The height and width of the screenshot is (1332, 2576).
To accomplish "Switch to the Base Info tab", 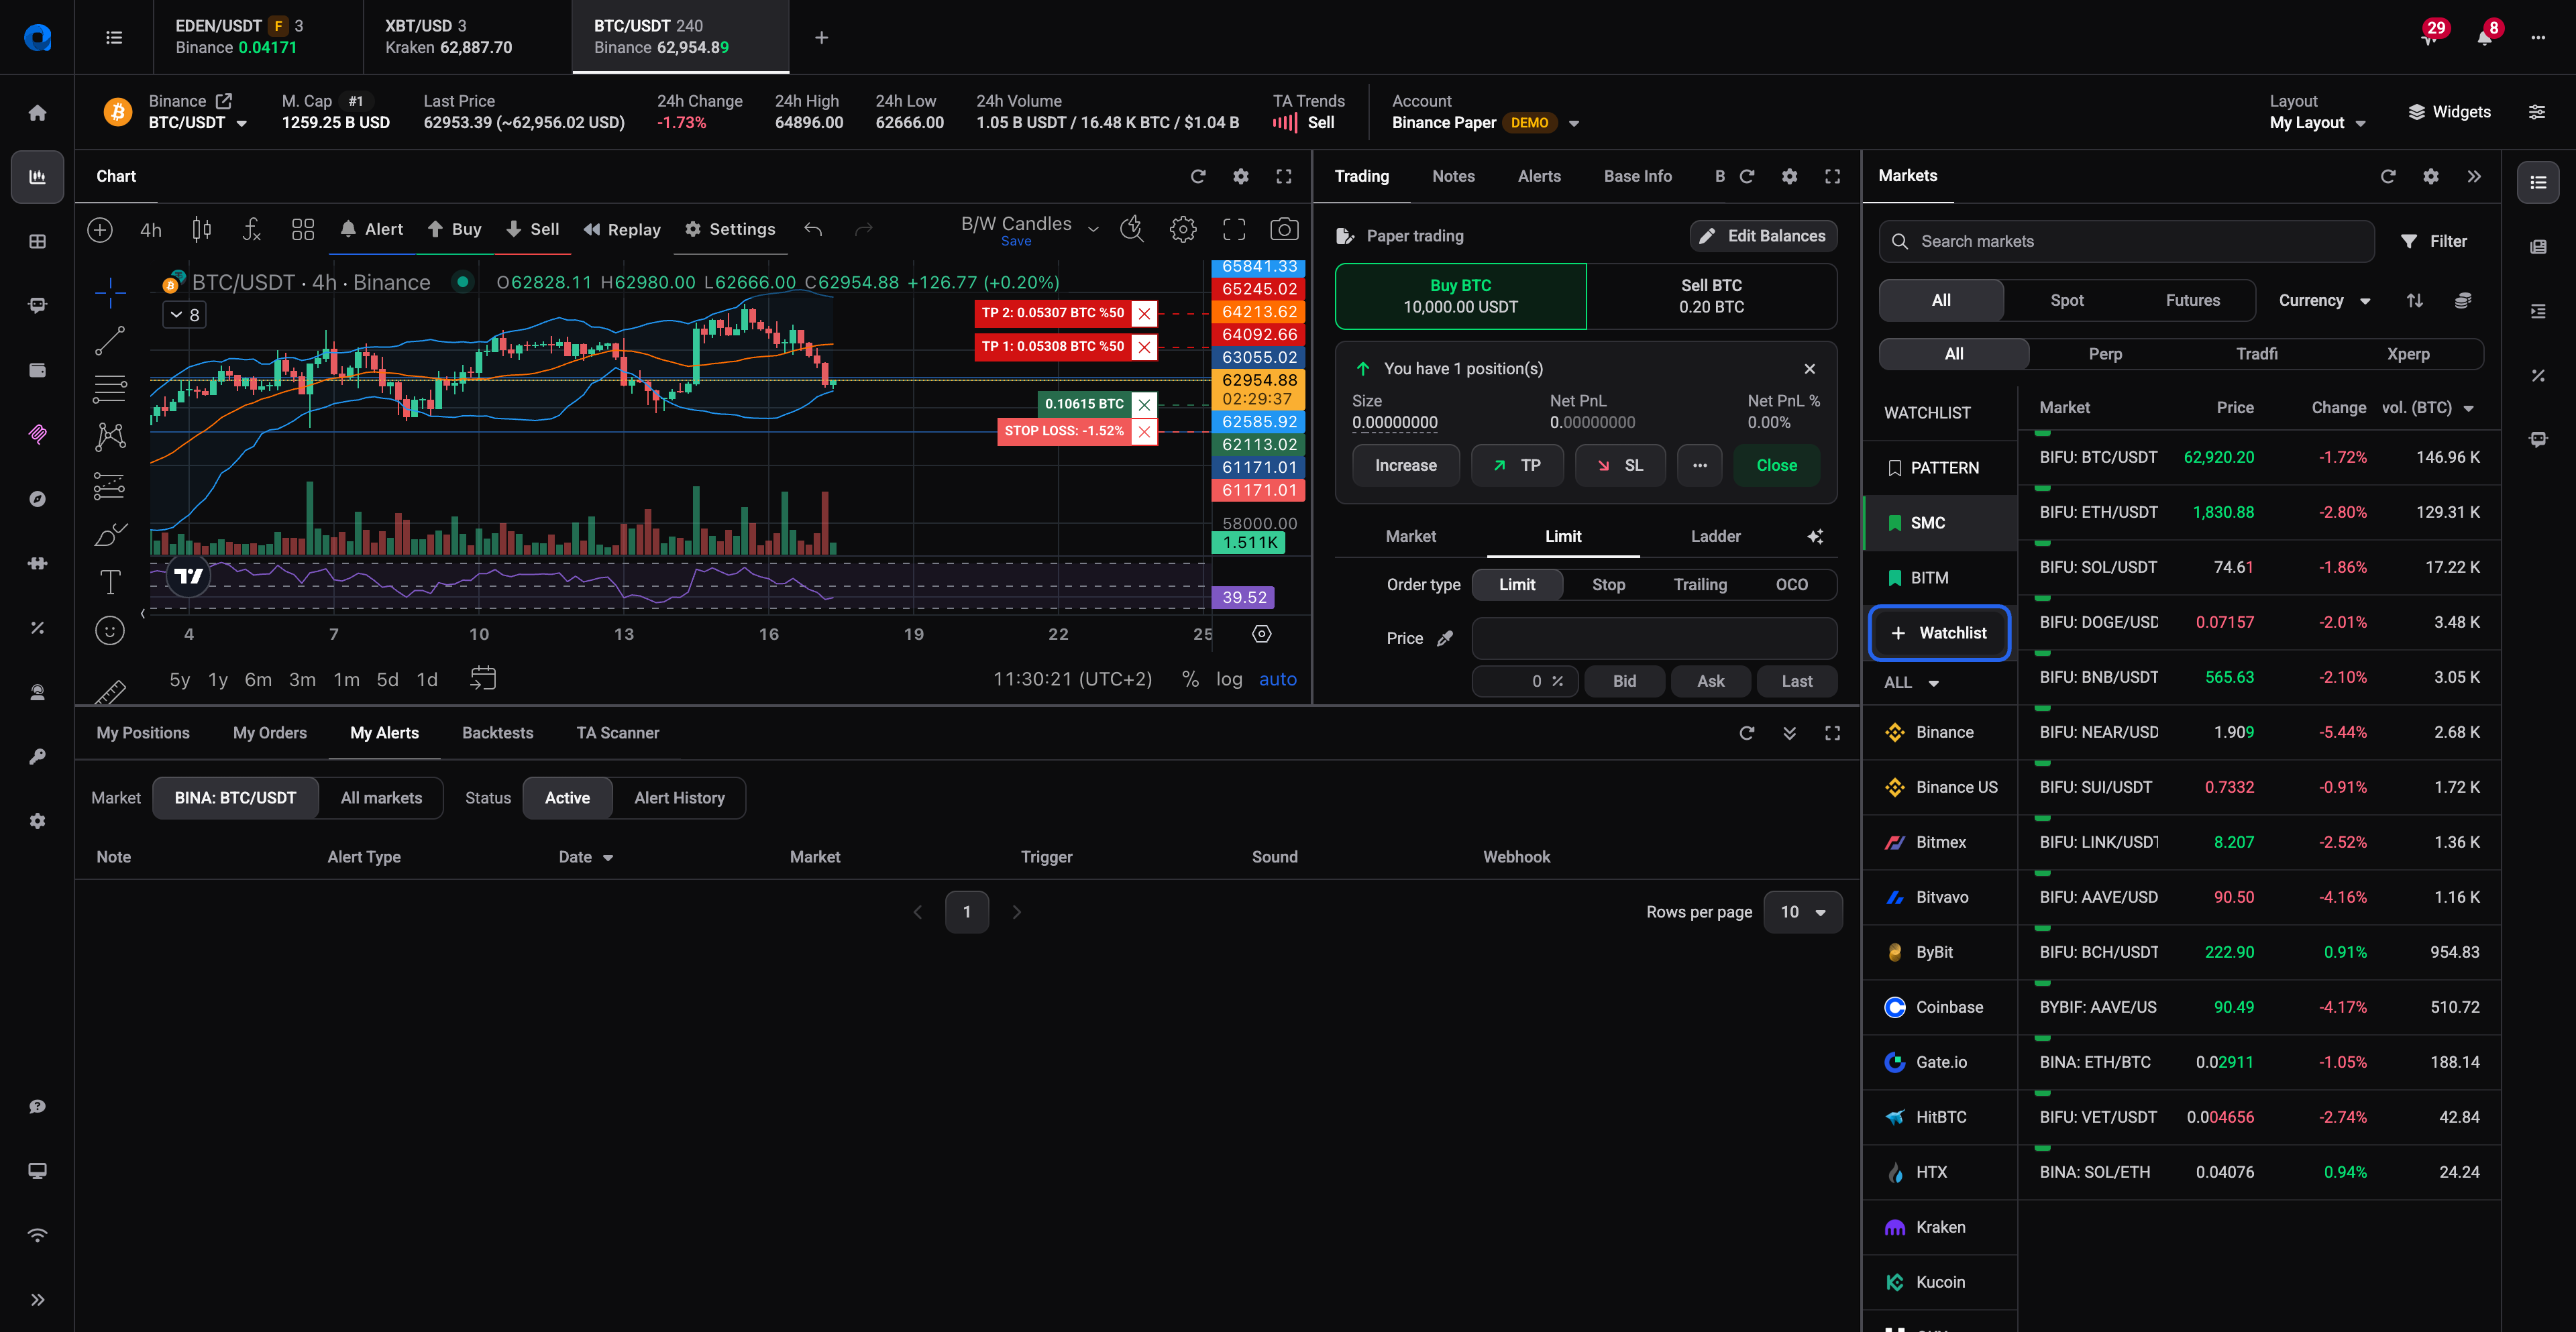I will [1637, 176].
